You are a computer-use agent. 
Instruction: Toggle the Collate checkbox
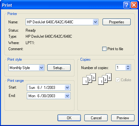pos(118,80)
